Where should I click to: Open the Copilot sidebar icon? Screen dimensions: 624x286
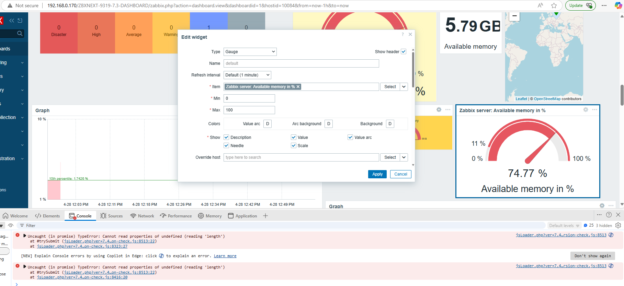618,5
